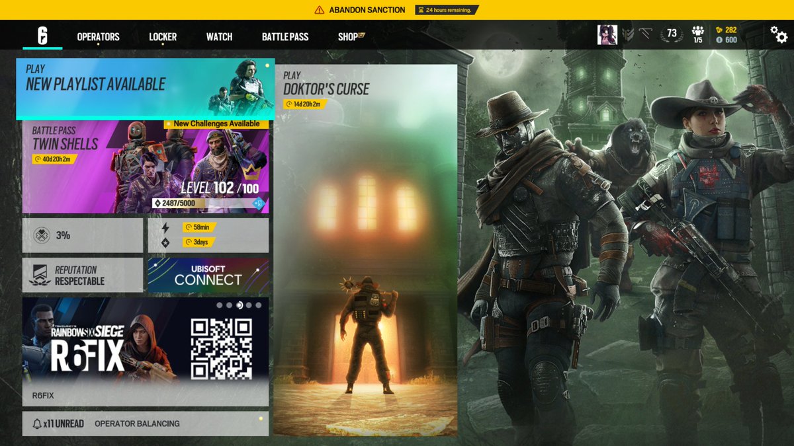The width and height of the screenshot is (794, 446).
Task: Click the R6FIX QR code
Action: coord(221,349)
